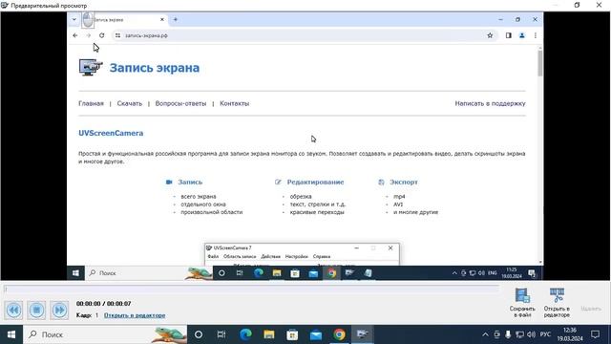The height and width of the screenshot is (344, 611).
Task: Click the 'Редактирование' section heading
Action: pos(315,182)
